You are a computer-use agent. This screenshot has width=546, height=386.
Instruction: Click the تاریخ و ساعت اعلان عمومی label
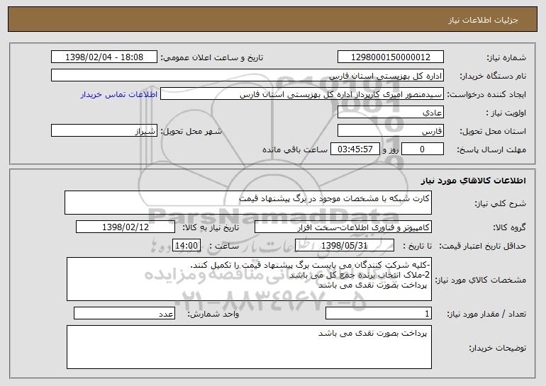point(212,58)
